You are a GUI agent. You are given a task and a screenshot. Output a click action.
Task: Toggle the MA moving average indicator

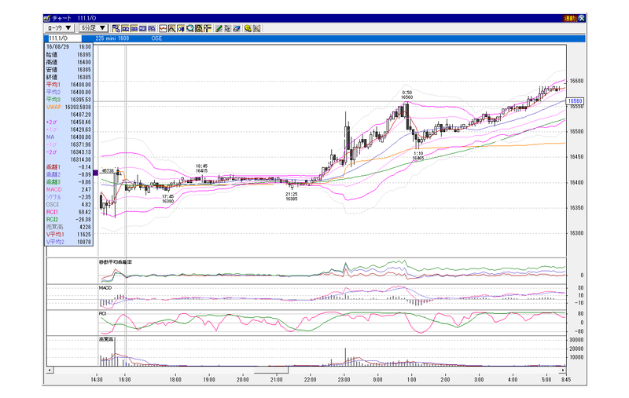125,28
